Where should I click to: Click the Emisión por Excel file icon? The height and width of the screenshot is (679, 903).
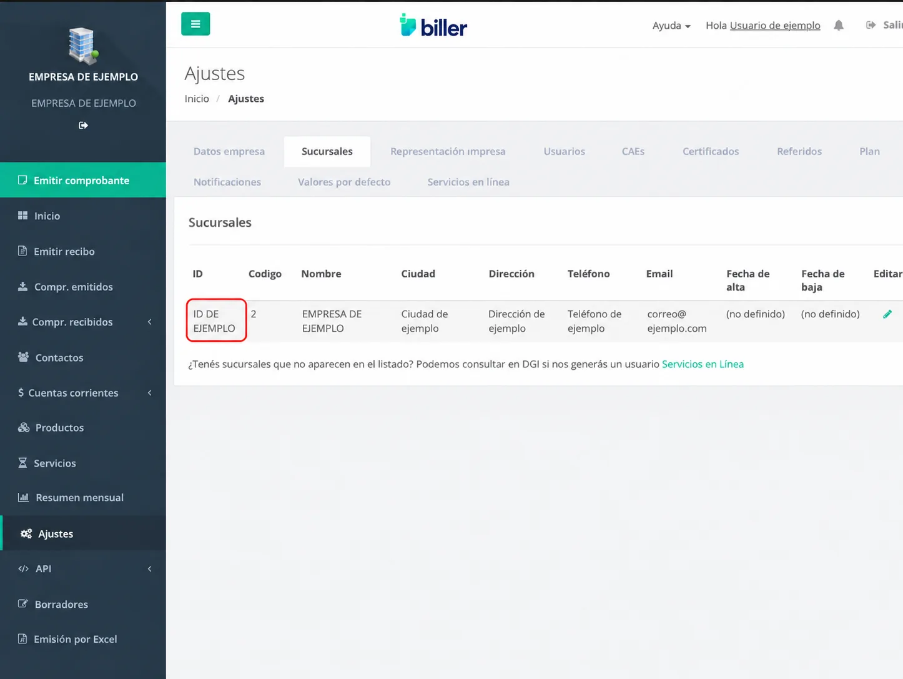pos(22,639)
